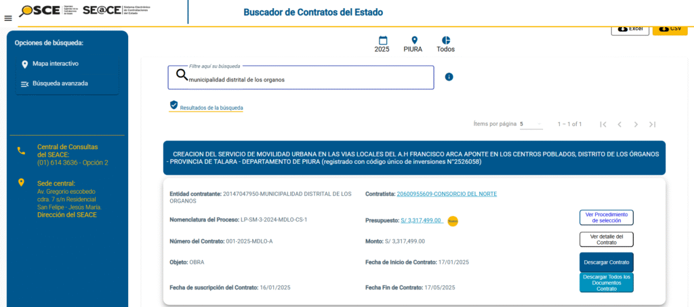Click the yellow badge next to Presupuesto

pyautogui.click(x=453, y=220)
